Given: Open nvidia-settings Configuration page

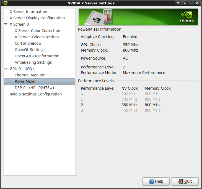Looking at the screenshot, I should (x=36, y=94).
